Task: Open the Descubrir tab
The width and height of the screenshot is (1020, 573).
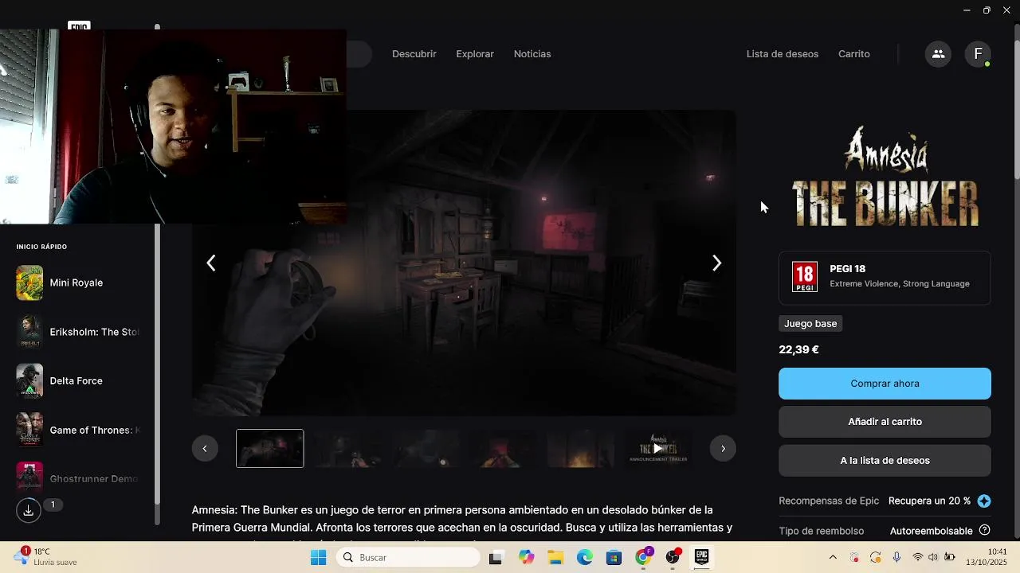Action: (x=414, y=54)
